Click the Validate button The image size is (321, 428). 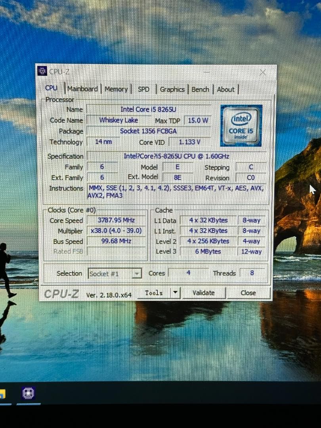tap(204, 292)
